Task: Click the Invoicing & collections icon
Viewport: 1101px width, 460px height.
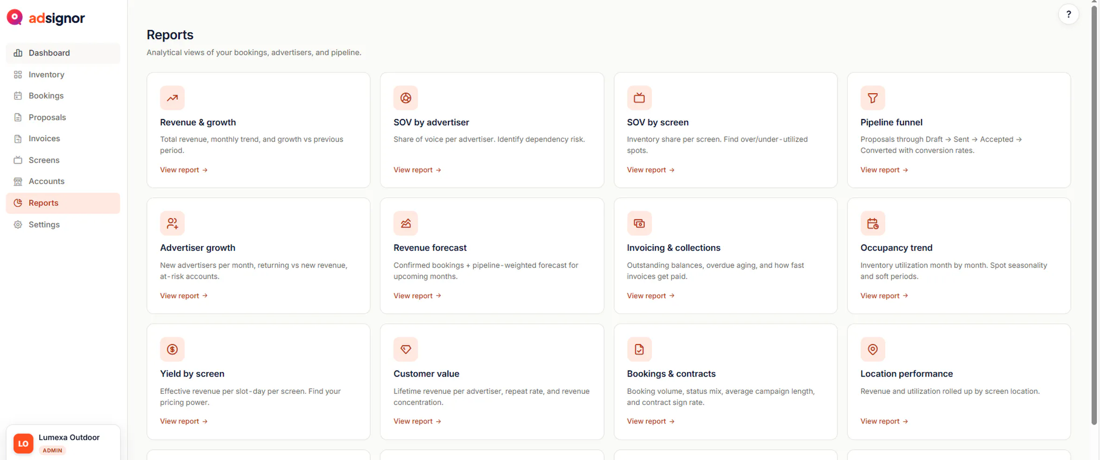Action: pos(639,223)
